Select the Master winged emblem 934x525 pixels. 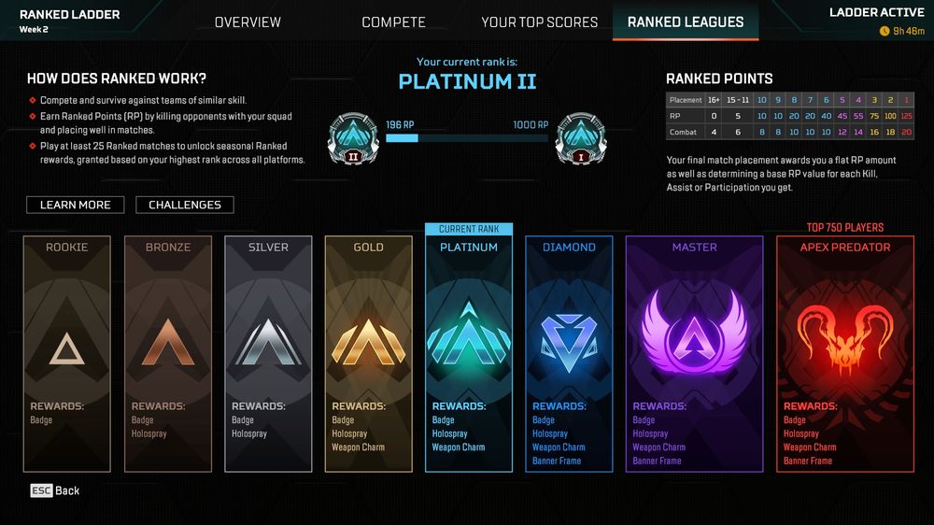(x=694, y=333)
